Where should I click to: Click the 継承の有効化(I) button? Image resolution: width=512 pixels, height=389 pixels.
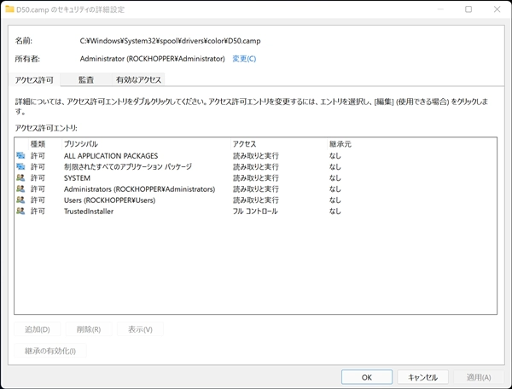(x=50, y=351)
